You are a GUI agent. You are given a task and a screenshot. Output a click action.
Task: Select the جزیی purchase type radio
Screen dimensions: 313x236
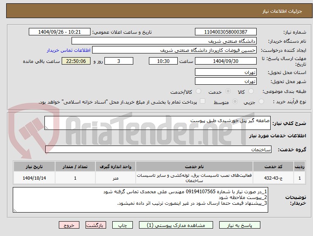(261, 102)
